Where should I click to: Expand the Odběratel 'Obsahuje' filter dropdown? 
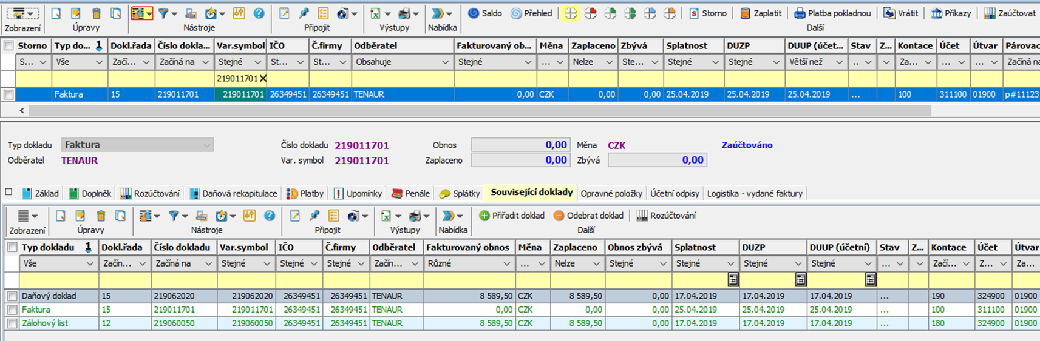[445, 62]
